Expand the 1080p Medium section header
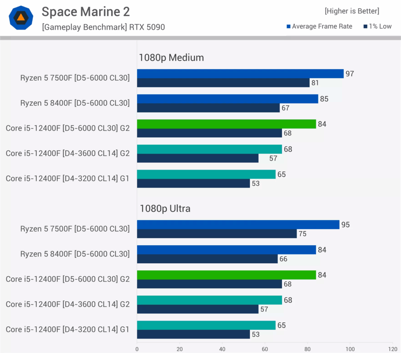This screenshot has width=401, height=353. tap(171, 58)
